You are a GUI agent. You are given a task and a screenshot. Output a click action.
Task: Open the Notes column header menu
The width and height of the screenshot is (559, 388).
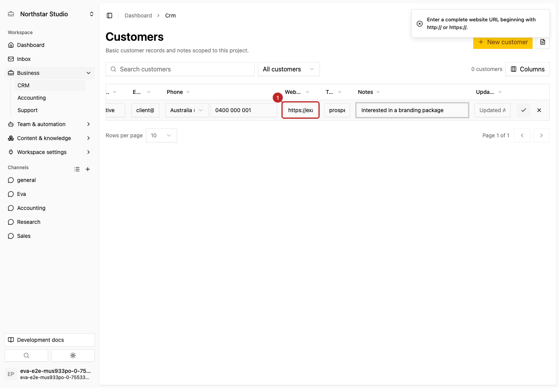pyautogui.click(x=369, y=92)
